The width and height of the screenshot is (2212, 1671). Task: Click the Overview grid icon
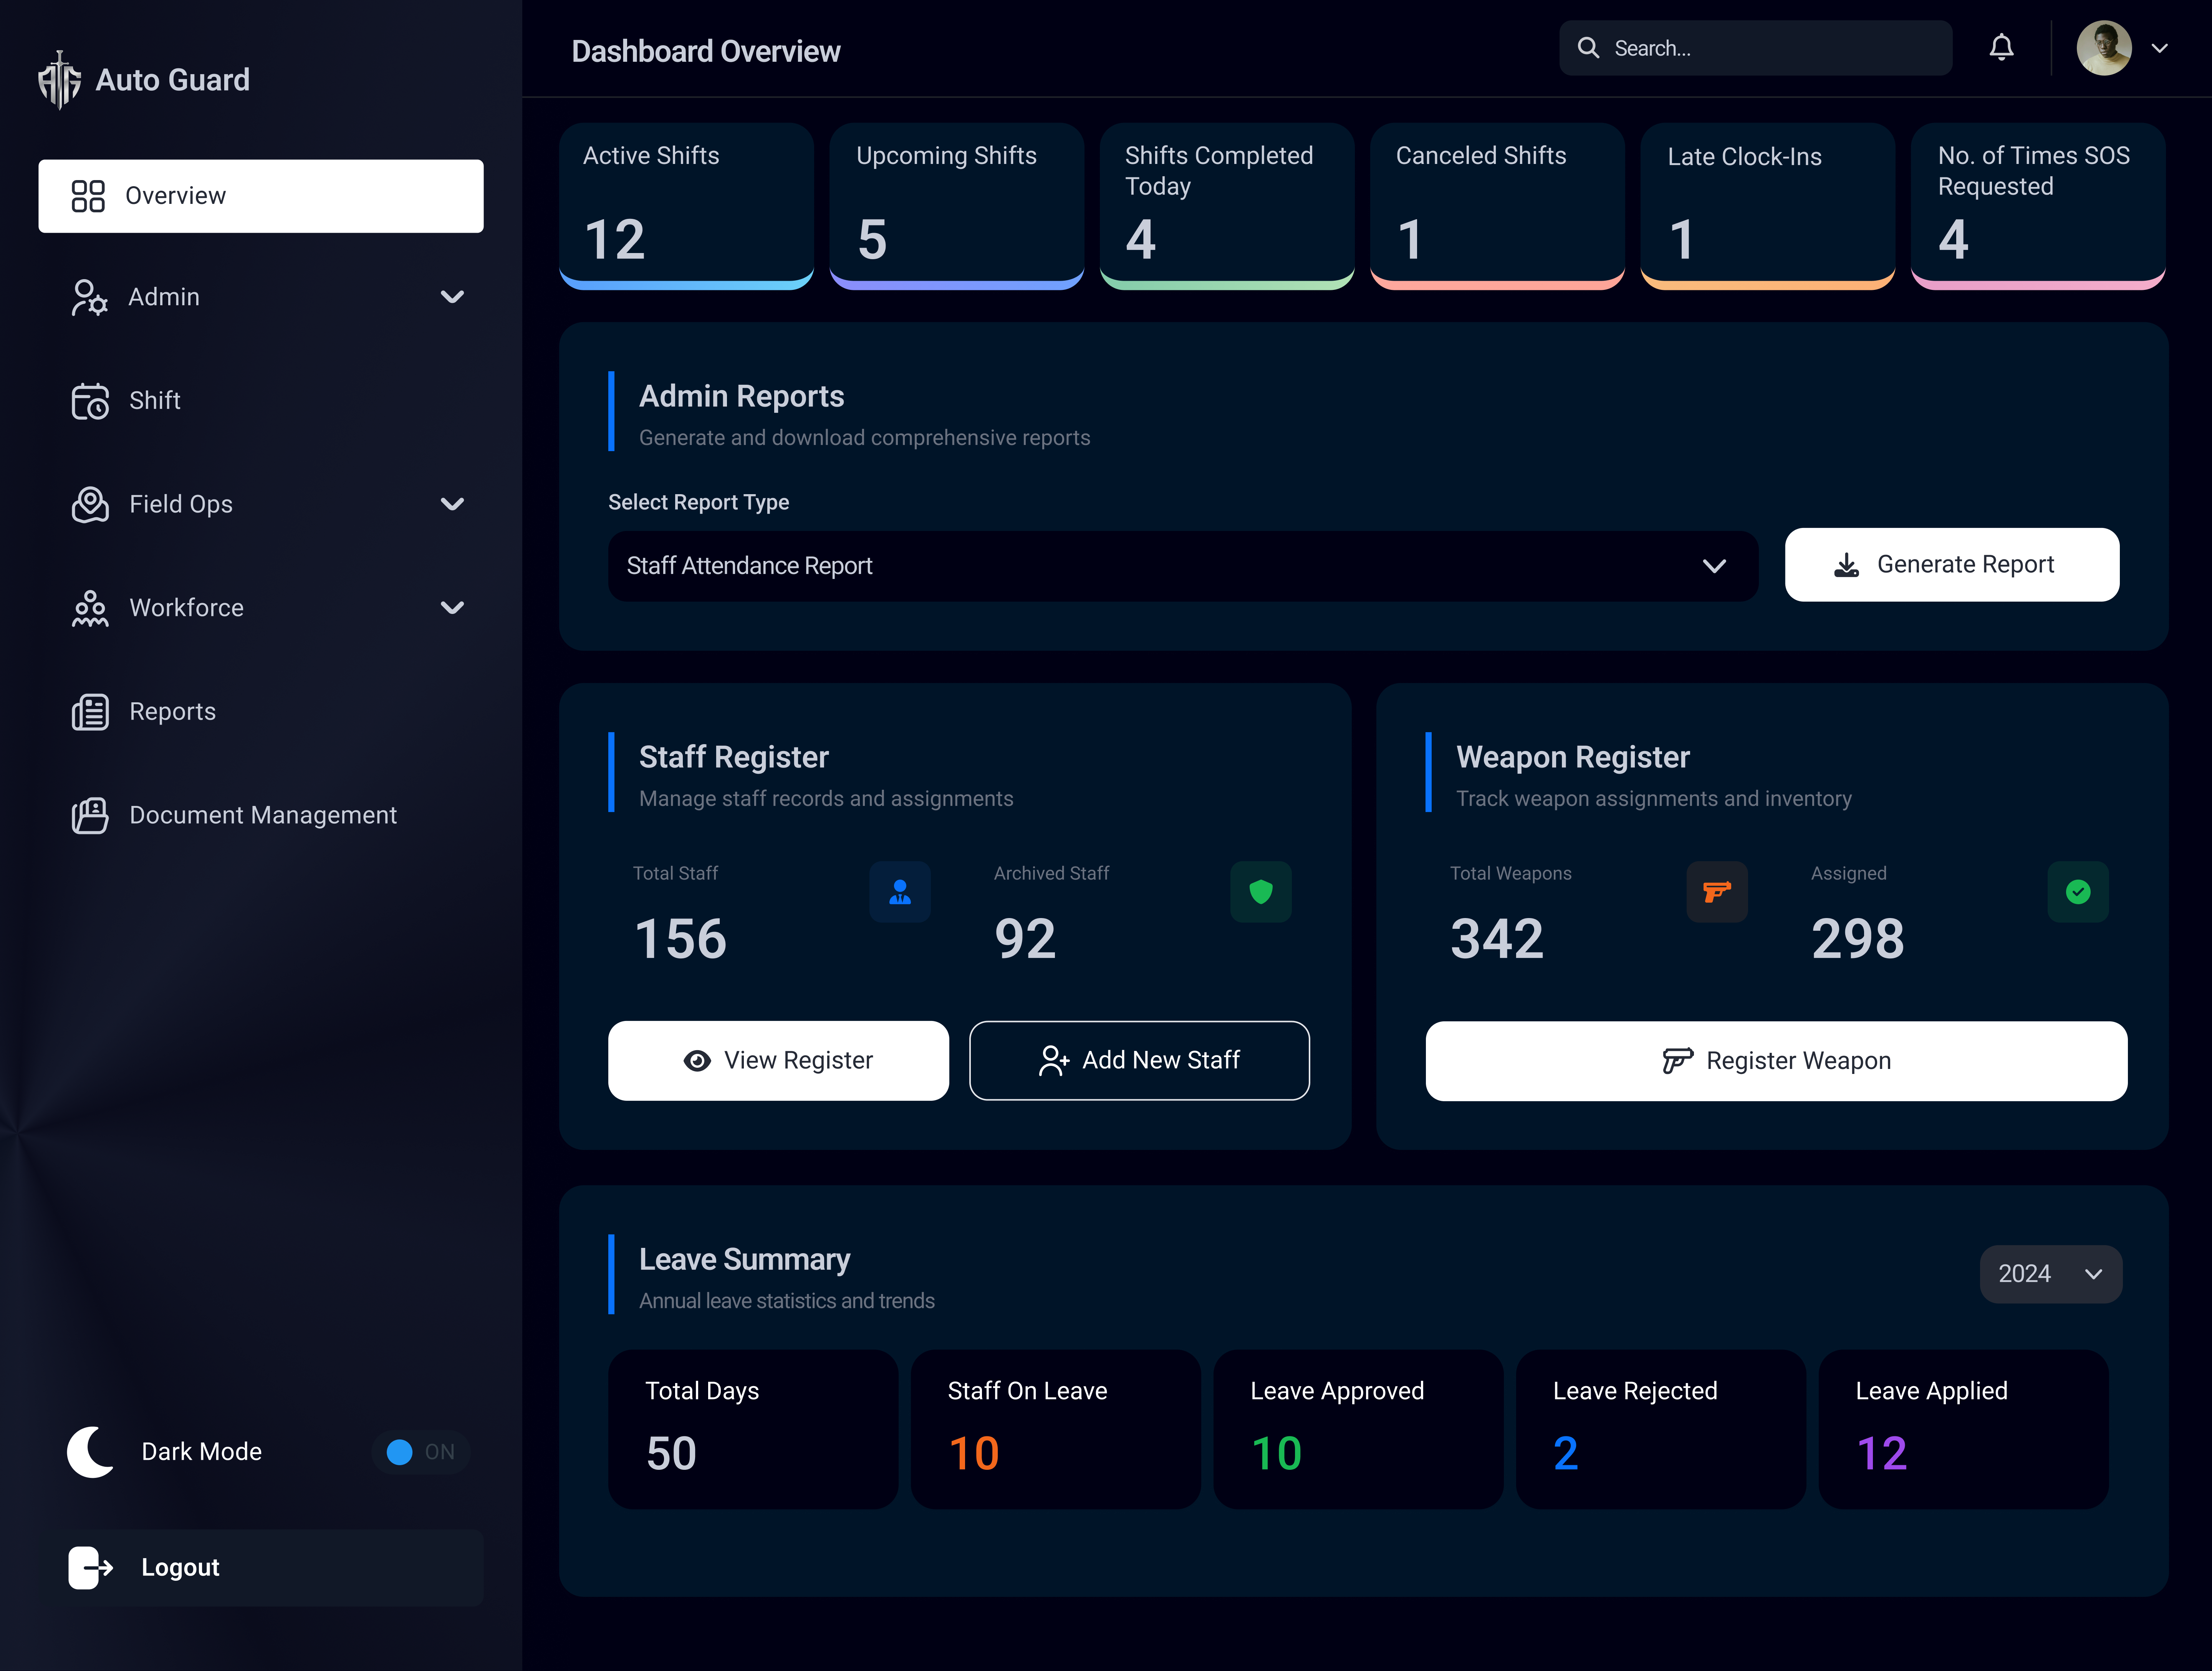[88, 196]
